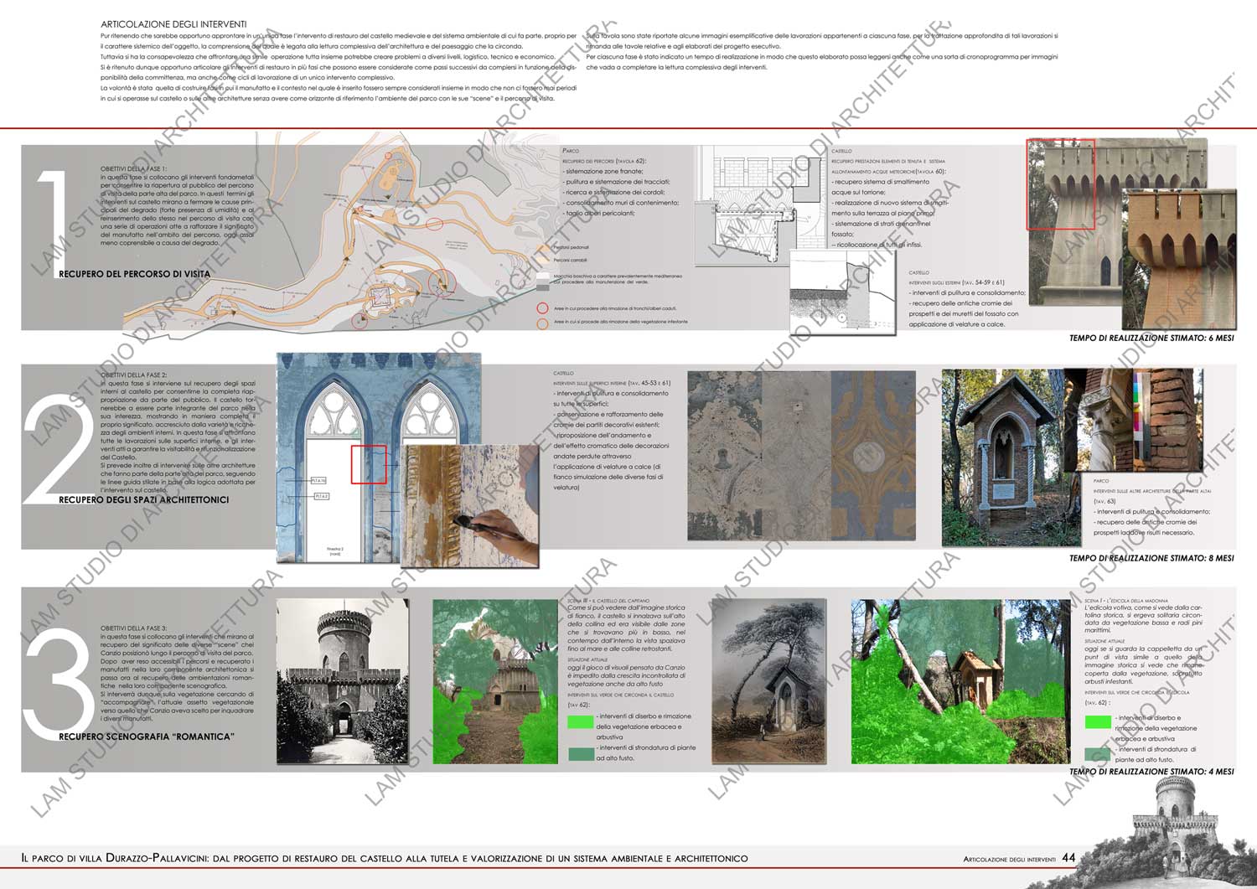
Task: Click the "IL CASTELLO DEL CAPITANO" scene heading
Action: 608,601
